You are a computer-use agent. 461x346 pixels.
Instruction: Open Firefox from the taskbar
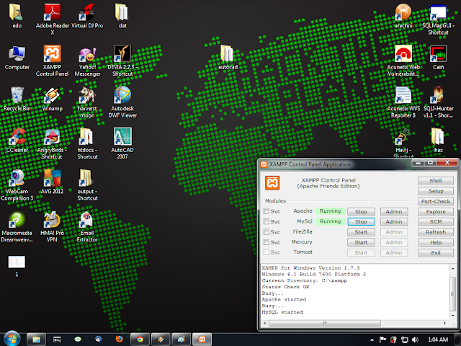pos(119,340)
